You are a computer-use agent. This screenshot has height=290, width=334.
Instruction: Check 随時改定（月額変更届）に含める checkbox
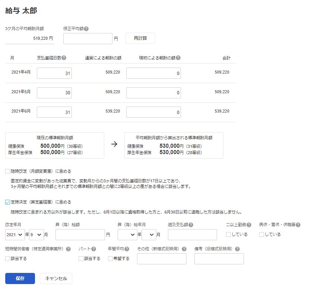pos(8,171)
